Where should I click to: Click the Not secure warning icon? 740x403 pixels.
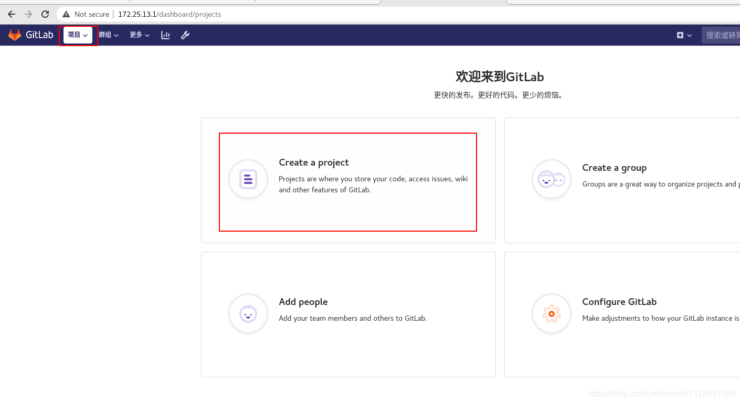[x=66, y=14]
